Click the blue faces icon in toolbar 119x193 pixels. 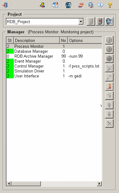point(68,5)
